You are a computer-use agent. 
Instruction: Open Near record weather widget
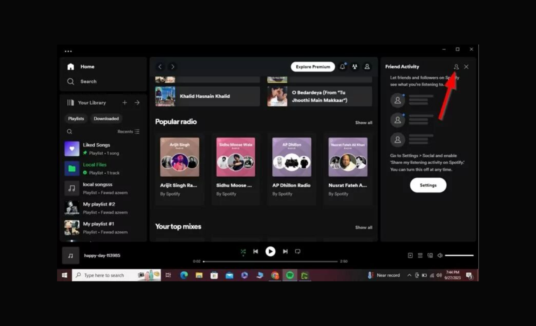384,275
